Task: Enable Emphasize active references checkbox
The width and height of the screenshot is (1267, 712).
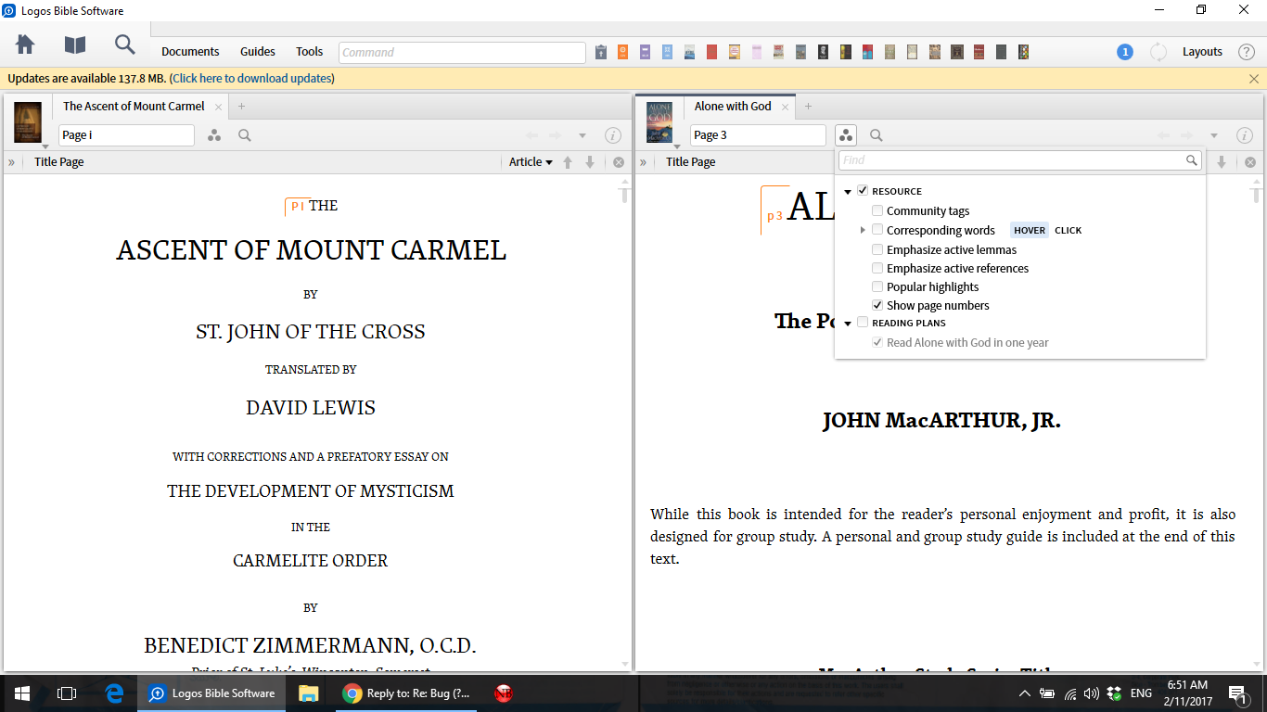Action: click(877, 268)
